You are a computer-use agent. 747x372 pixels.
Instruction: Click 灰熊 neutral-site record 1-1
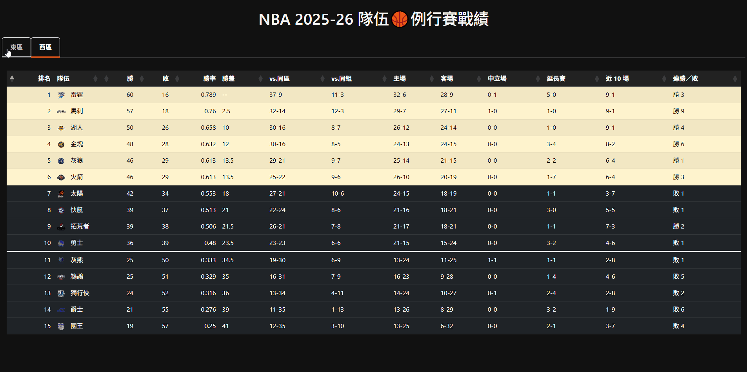(492, 260)
